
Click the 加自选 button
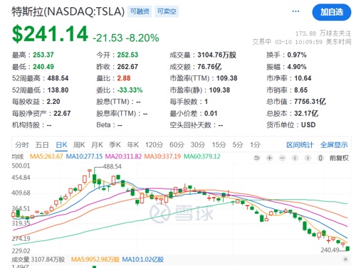(x=332, y=12)
